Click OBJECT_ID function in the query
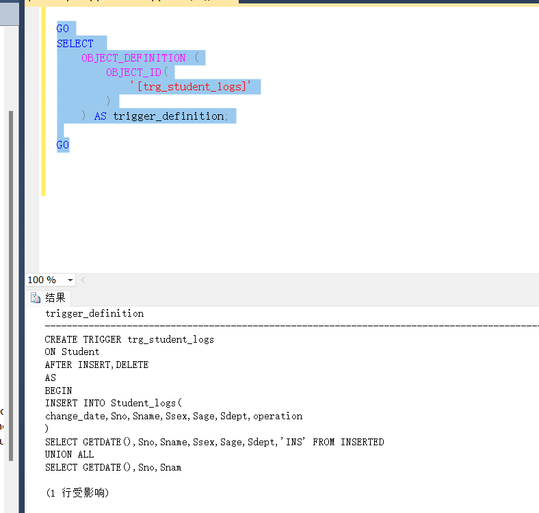The width and height of the screenshot is (539, 513). pyautogui.click(x=133, y=73)
